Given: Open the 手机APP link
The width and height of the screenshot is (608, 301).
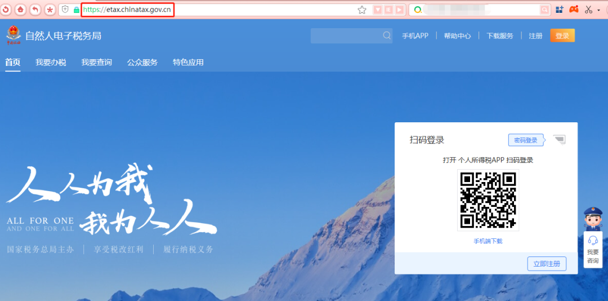Looking at the screenshot, I should tap(415, 36).
